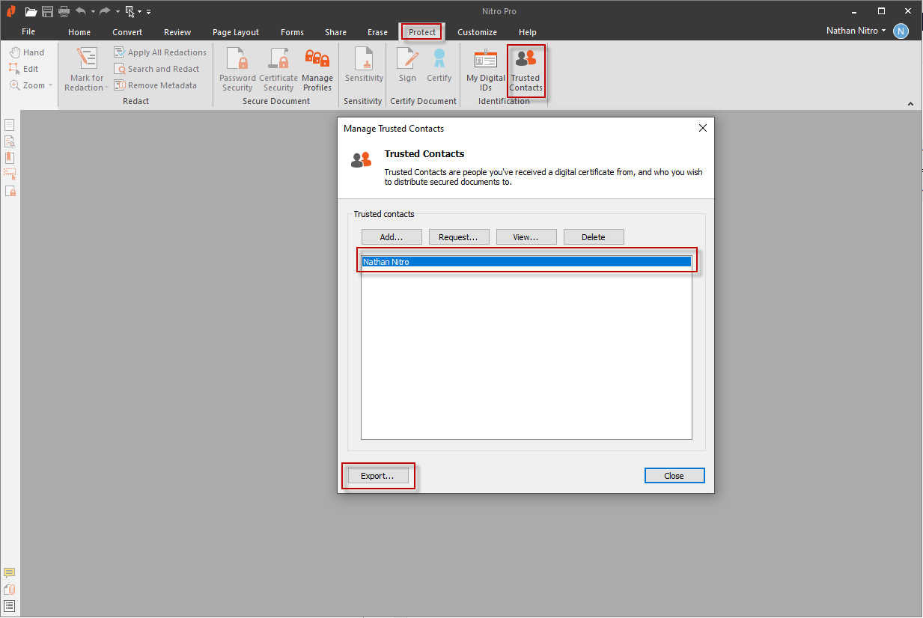Enable Apply All Redactions
Screen dimensions: 923x618
click(x=160, y=52)
